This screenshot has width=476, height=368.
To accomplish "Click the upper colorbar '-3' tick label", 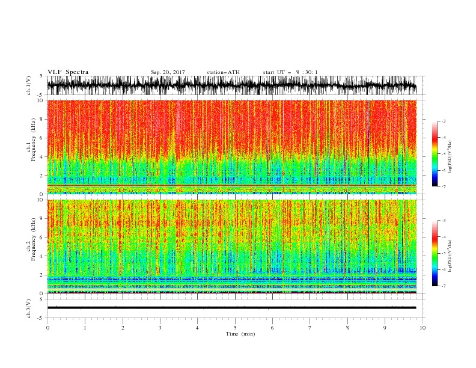I will click(x=444, y=121).
